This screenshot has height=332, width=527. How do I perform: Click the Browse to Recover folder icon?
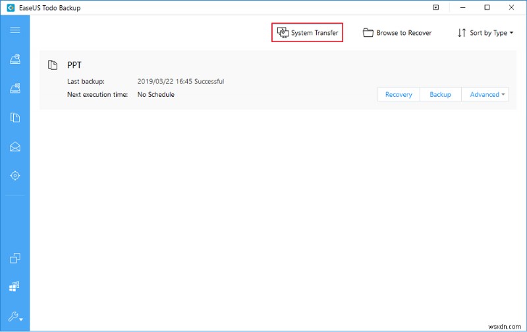pos(368,32)
